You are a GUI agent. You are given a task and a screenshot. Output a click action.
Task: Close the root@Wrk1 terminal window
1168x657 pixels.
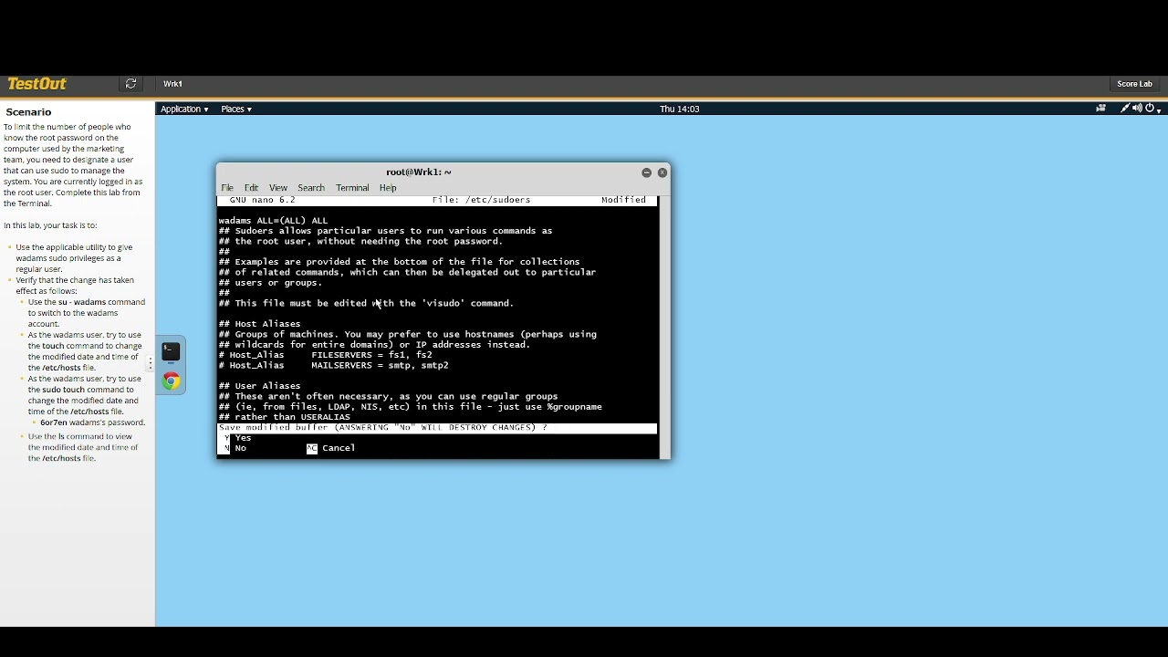pos(662,172)
